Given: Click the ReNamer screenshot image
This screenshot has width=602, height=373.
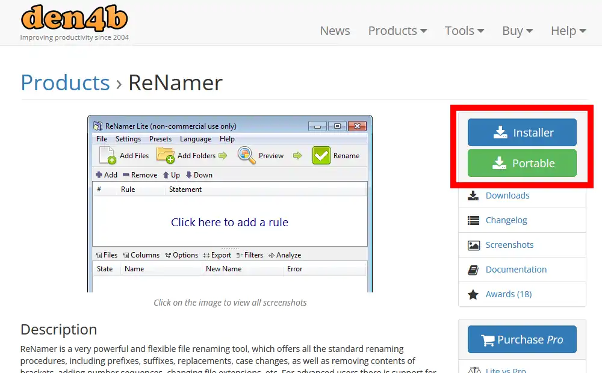Looking at the screenshot, I should point(229,205).
